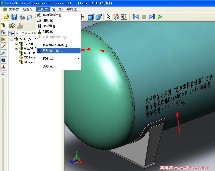Click the XYZ orientation triad
The image size is (215, 171).
tap(76, 157)
